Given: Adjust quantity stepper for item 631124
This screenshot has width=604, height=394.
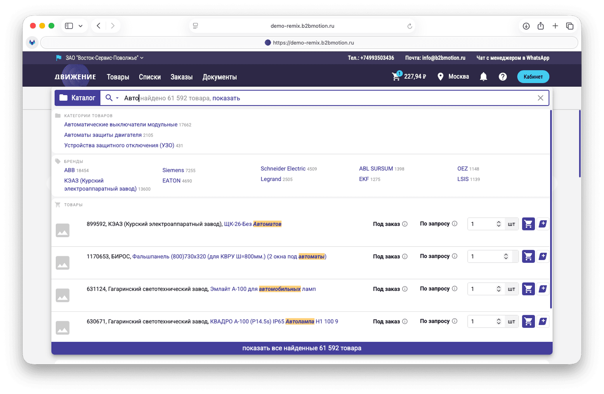Looking at the screenshot, I should point(499,289).
